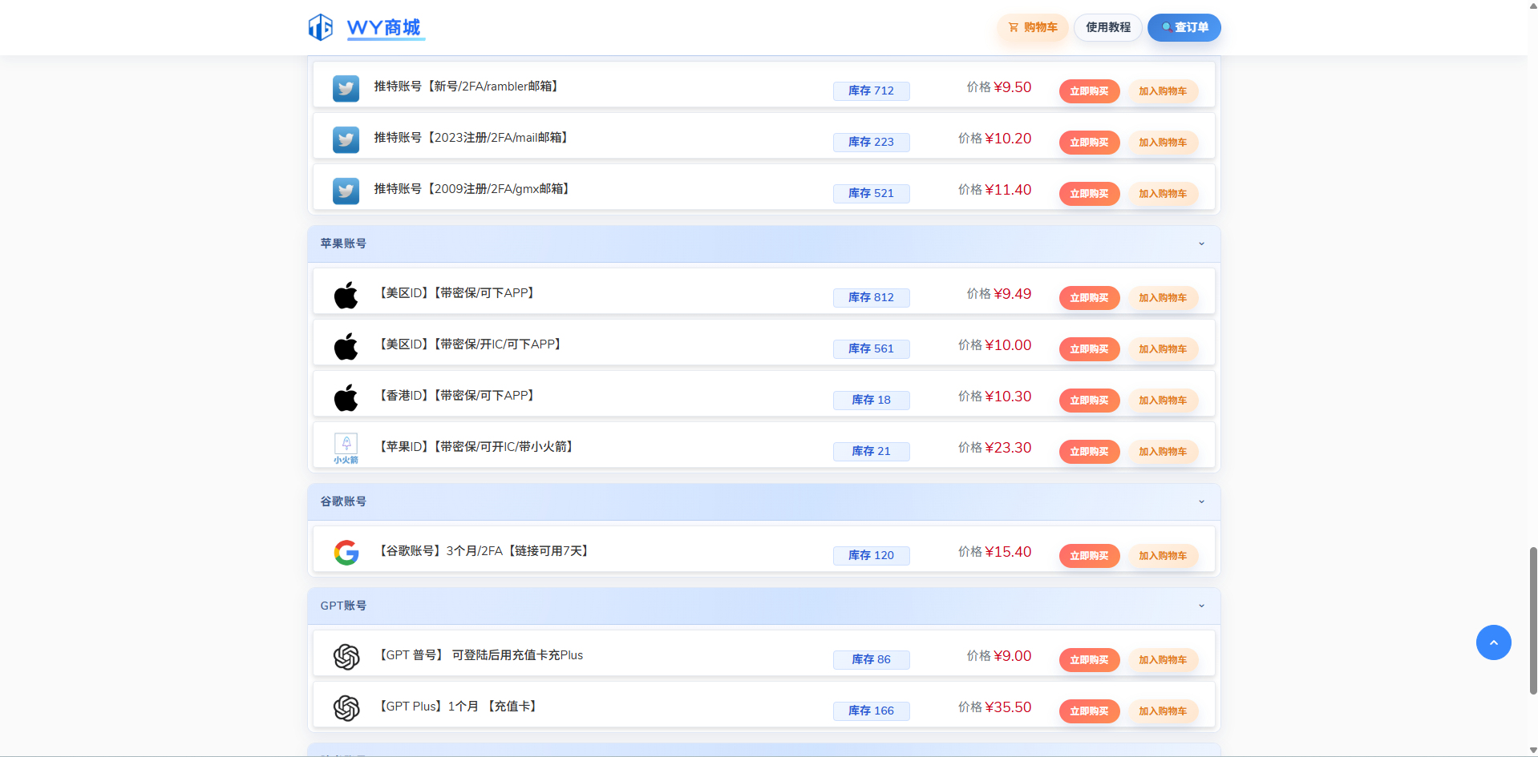The image size is (1538, 757).
Task: Collapse the GPT账号 section chevron
Action: point(1201,606)
